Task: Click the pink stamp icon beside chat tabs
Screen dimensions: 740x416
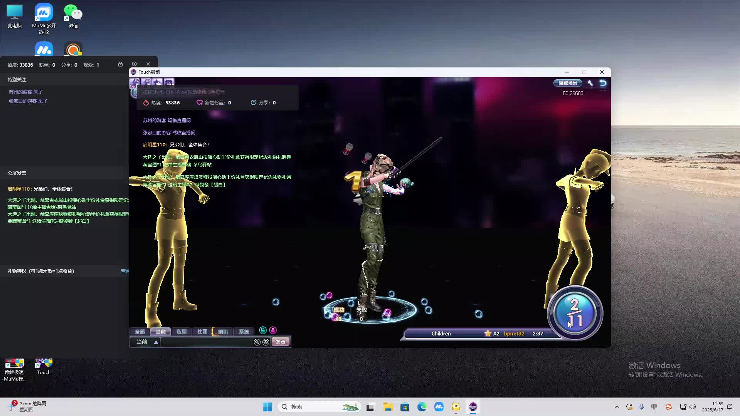Action: [x=273, y=330]
